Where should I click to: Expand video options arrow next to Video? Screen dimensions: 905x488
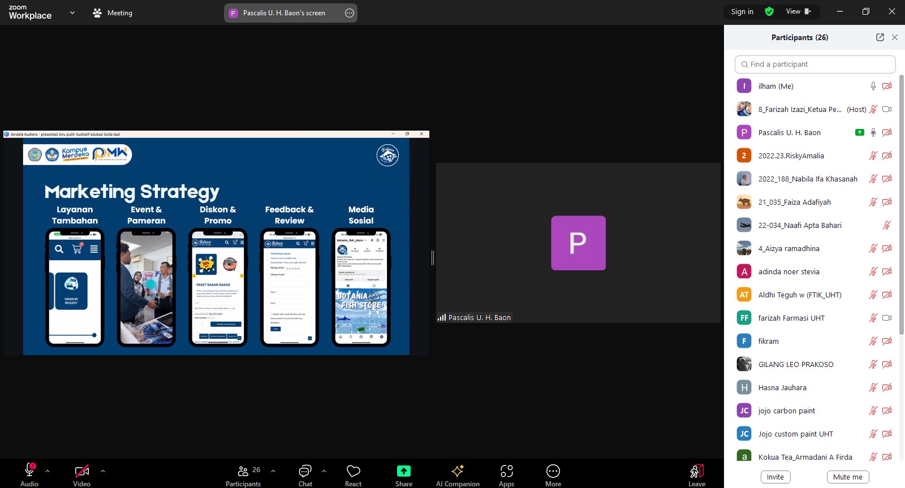pyautogui.click(x=102, y=470)
